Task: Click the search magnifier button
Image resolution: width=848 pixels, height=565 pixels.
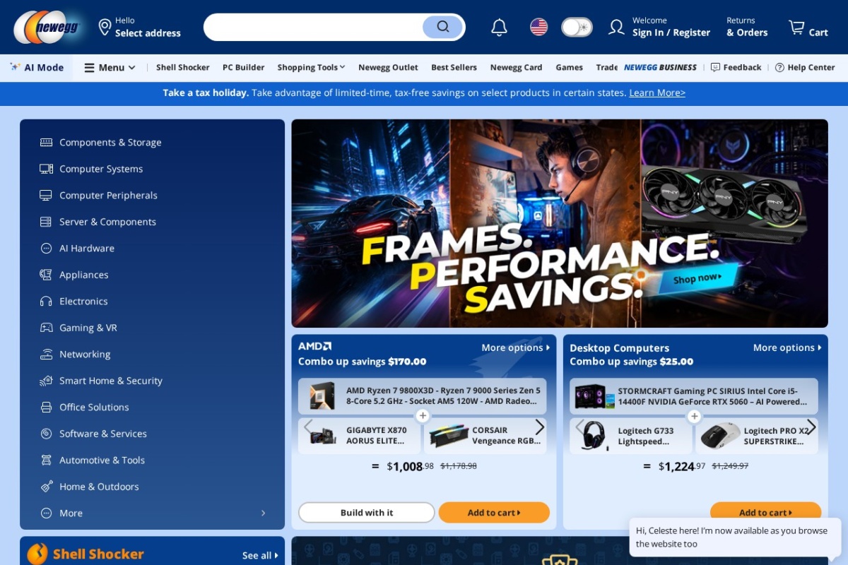Action: click(x=442, y=27)
